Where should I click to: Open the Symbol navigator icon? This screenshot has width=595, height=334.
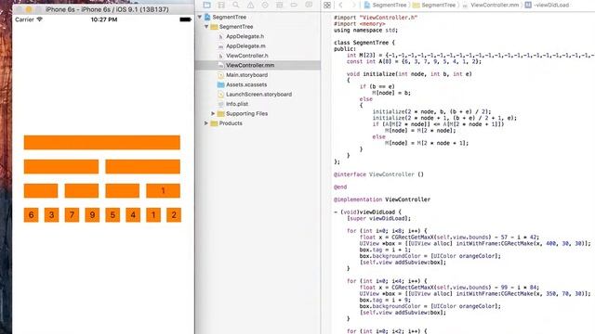tap(221, 5)
